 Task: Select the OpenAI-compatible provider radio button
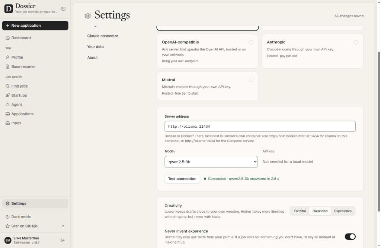click(x=251, y=42)
